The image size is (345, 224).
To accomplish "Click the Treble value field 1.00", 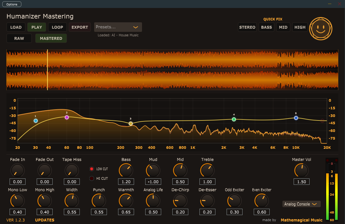I will pyautogui.click(x=207, y=182).
